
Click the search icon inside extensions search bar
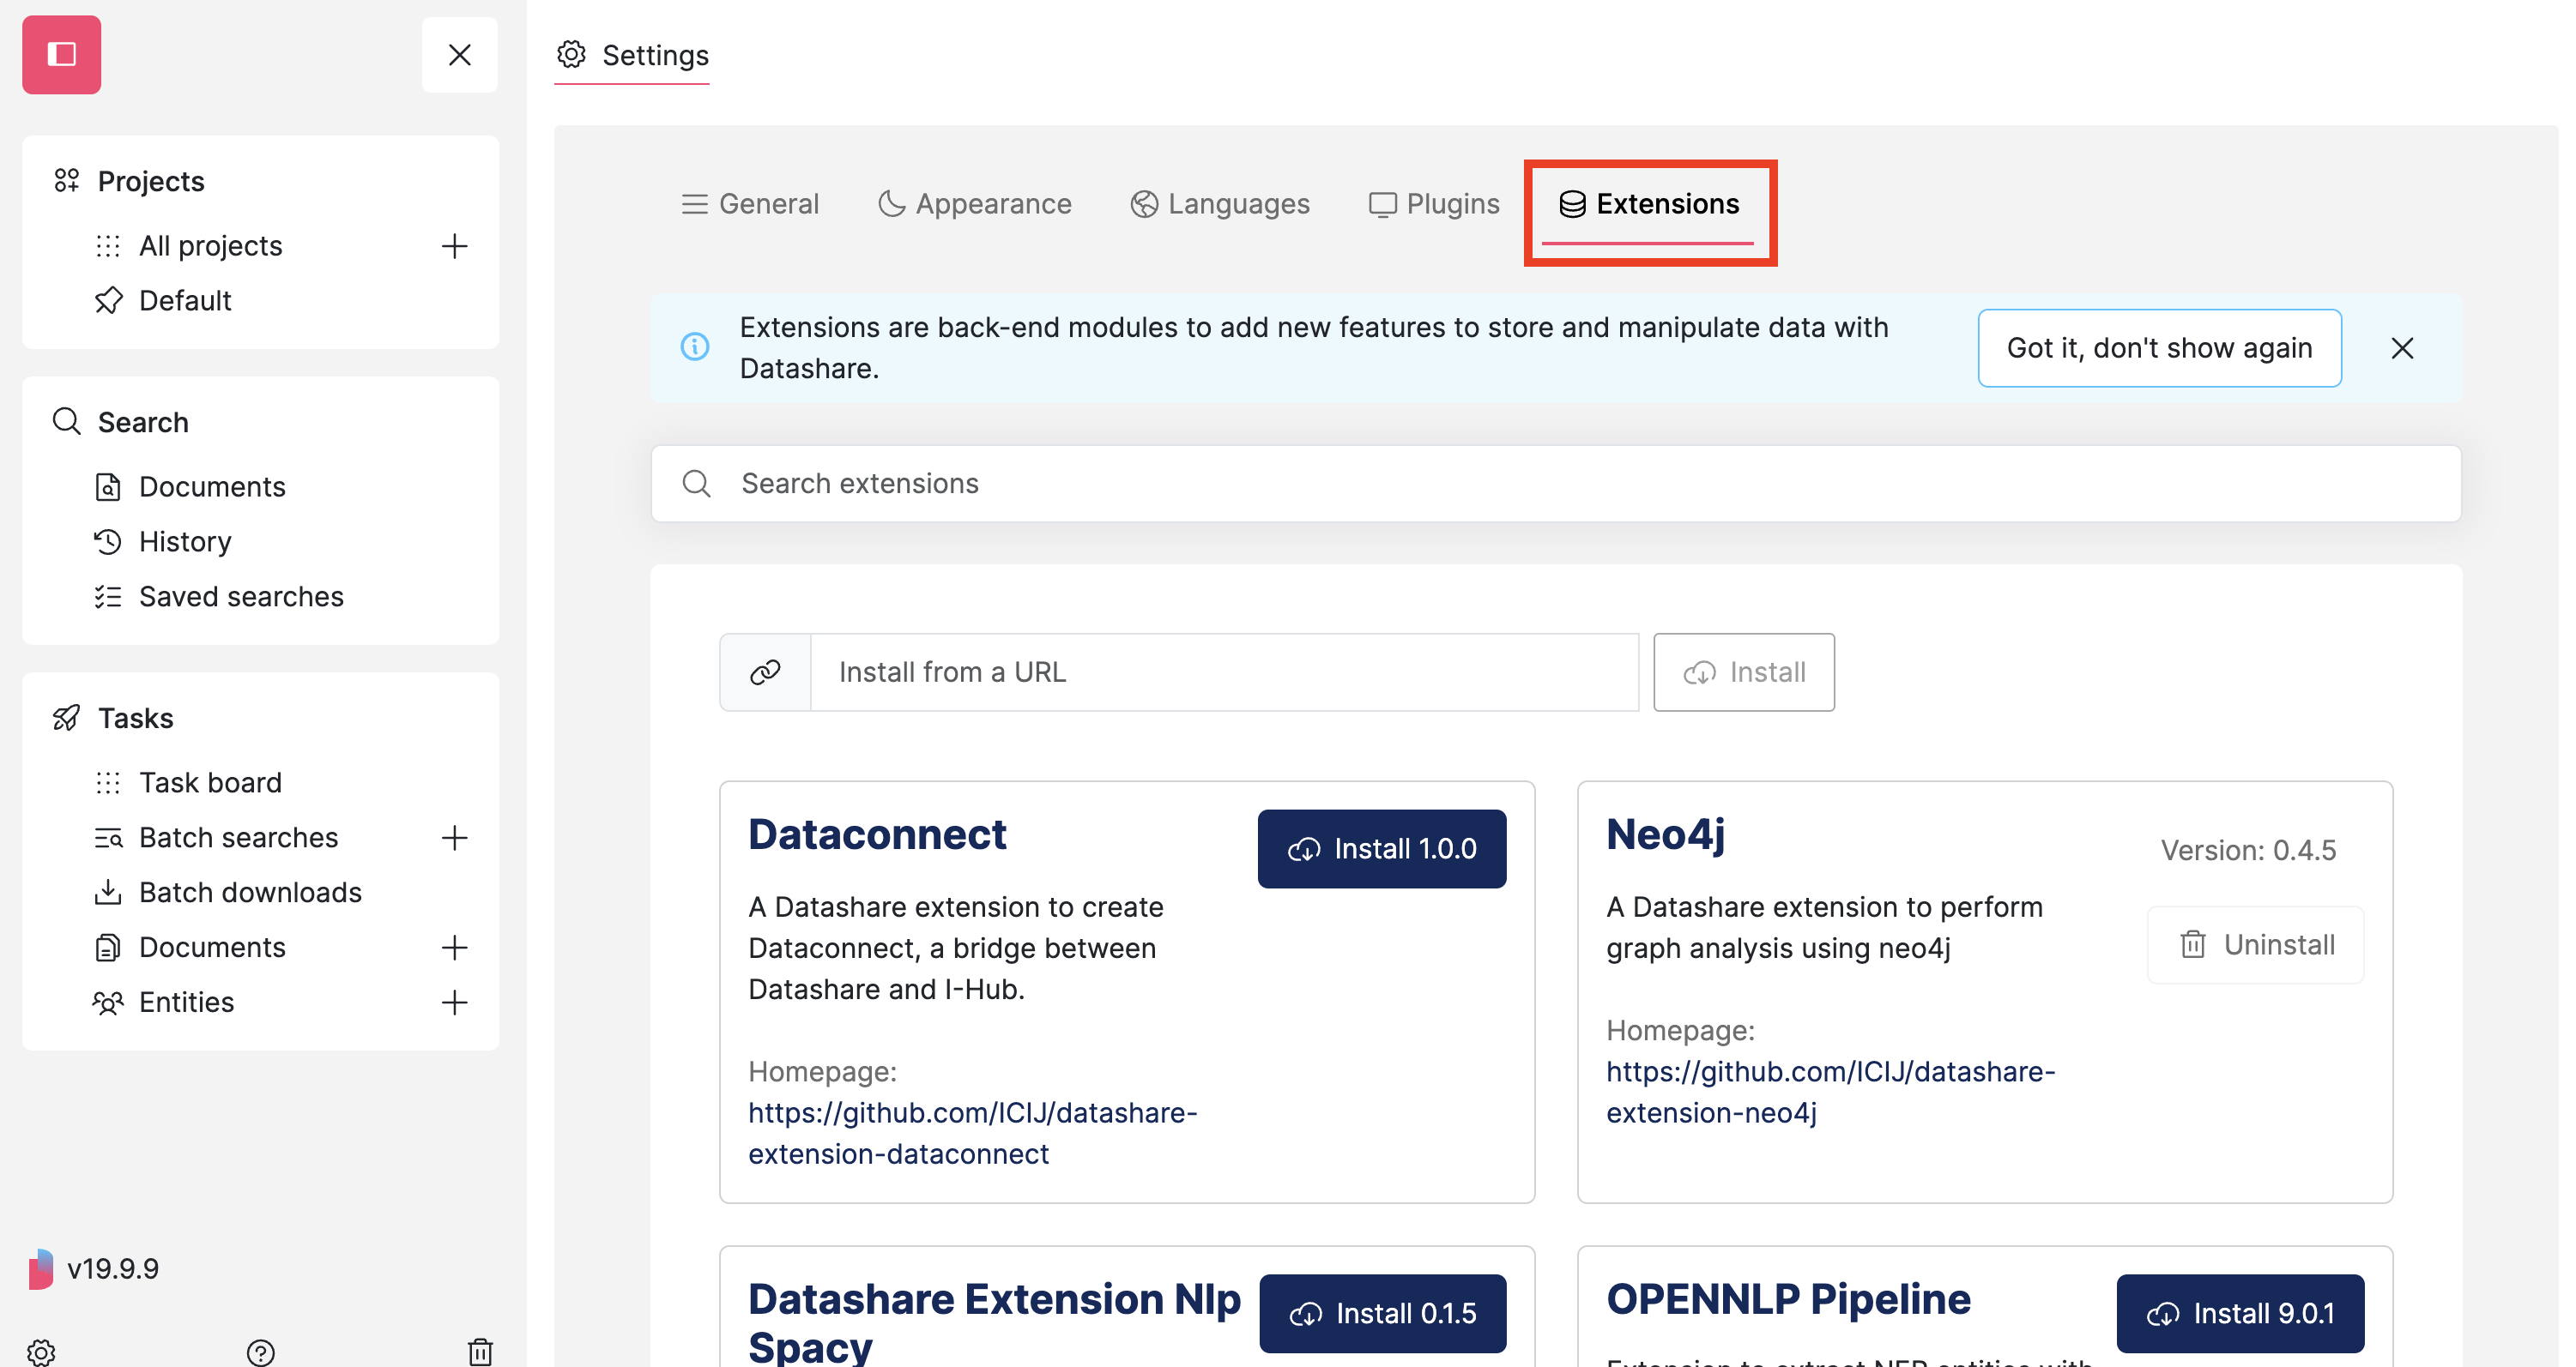[x=697, y=483]
